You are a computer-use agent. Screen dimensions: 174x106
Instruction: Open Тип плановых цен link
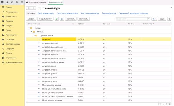(109, 13)
